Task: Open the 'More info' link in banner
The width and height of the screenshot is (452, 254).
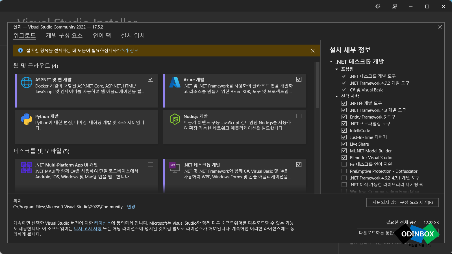Action: (x=129, y=51)
